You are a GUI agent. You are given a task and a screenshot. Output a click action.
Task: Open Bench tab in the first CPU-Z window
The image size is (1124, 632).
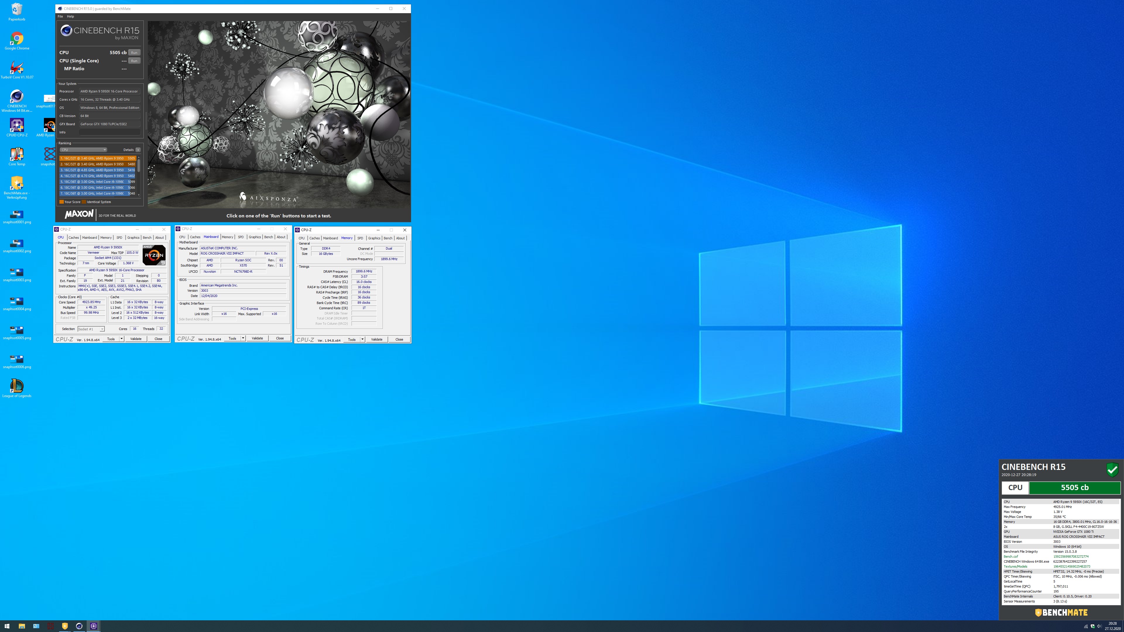pos(147,238)
